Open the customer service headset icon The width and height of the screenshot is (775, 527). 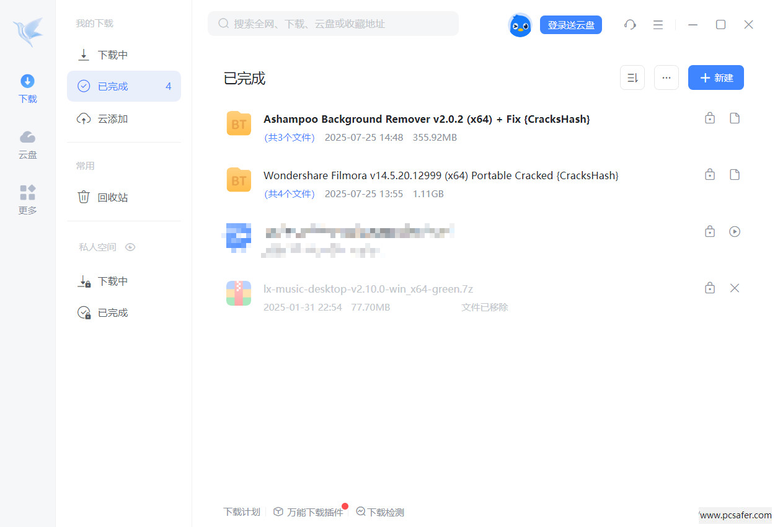point(630,25)
